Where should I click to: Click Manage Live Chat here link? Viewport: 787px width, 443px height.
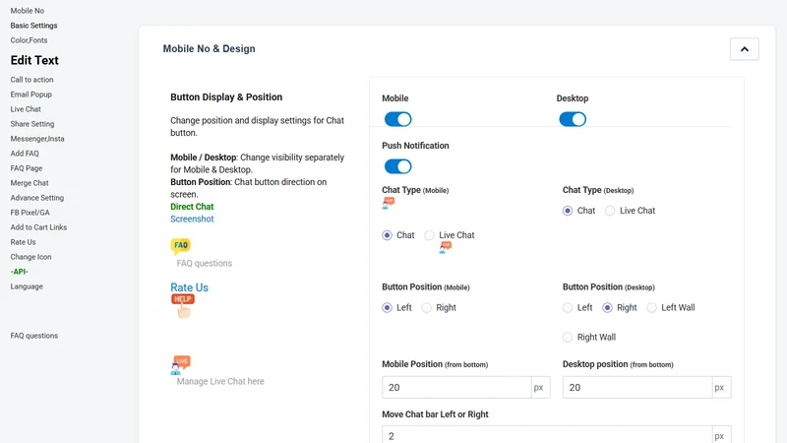(220, 381)
